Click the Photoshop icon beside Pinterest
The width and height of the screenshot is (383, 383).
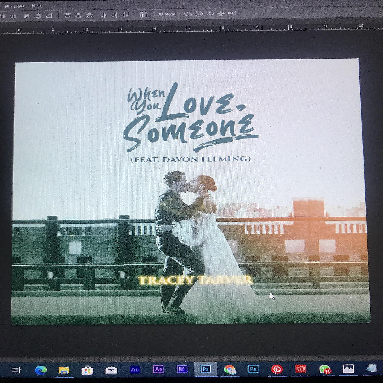click(x=253, y=369)
